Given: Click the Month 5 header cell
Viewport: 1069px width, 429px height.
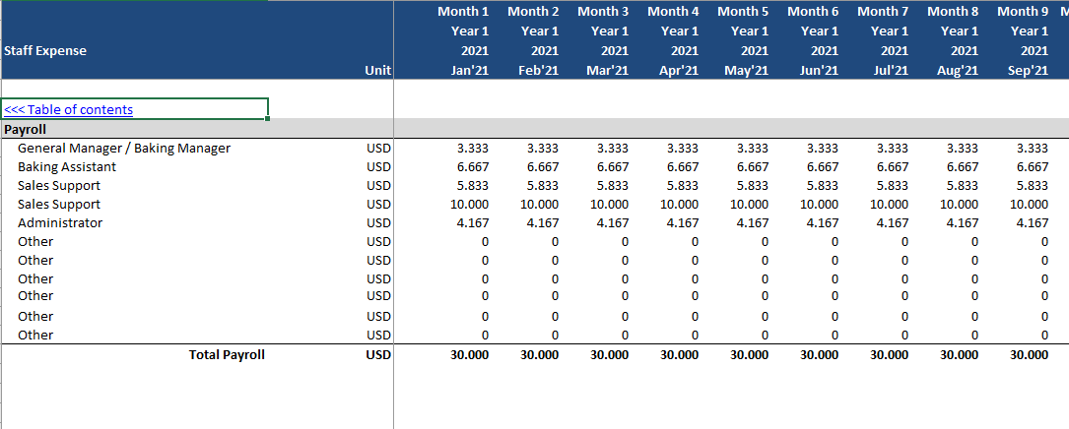Looking at the screenshot, I should 743,12.
